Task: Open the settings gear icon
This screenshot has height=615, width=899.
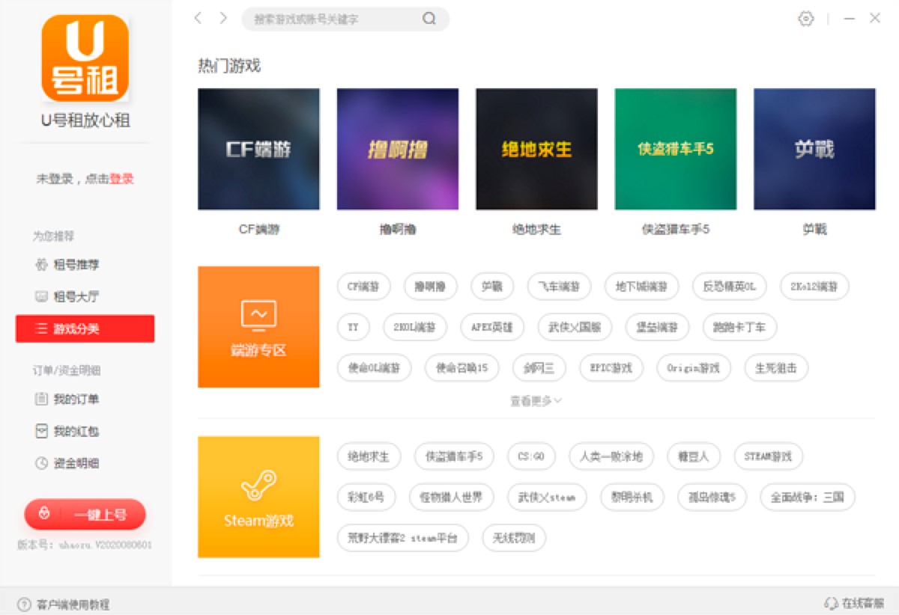Action: (805, 19)
